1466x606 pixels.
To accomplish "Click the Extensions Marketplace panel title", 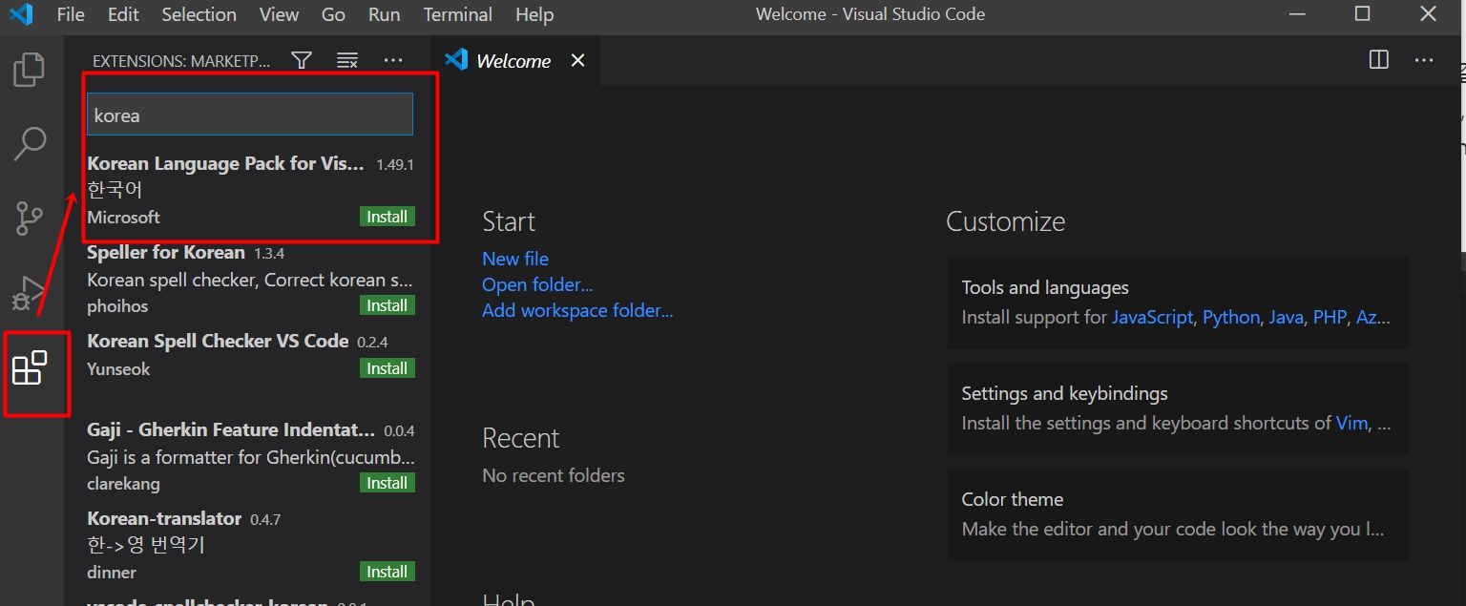I will point(181,61).
